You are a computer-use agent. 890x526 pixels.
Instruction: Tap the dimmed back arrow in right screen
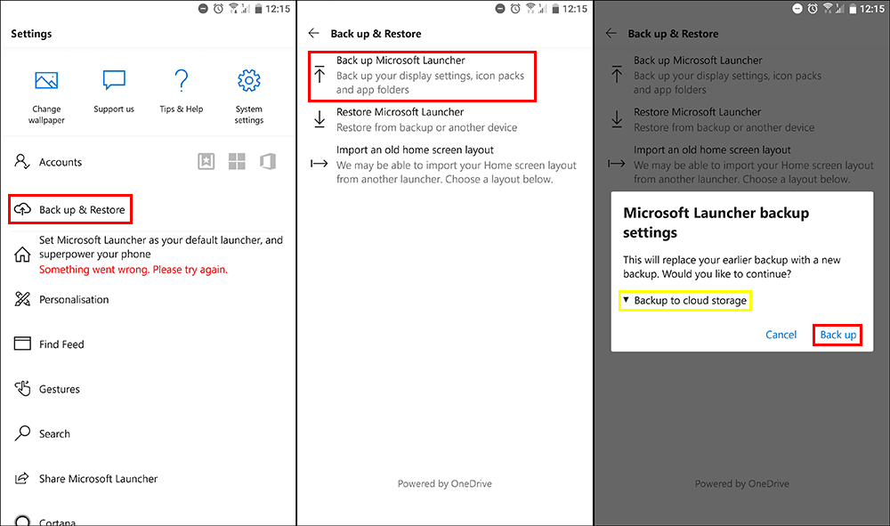[611, 34]
